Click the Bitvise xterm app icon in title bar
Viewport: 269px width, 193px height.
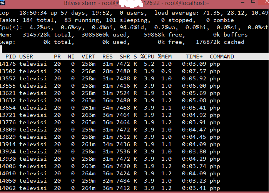point(2,2)
